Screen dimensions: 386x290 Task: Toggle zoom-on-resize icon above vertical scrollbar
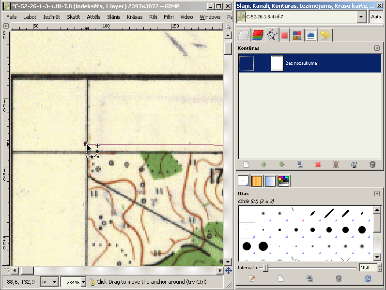(228, 26)
